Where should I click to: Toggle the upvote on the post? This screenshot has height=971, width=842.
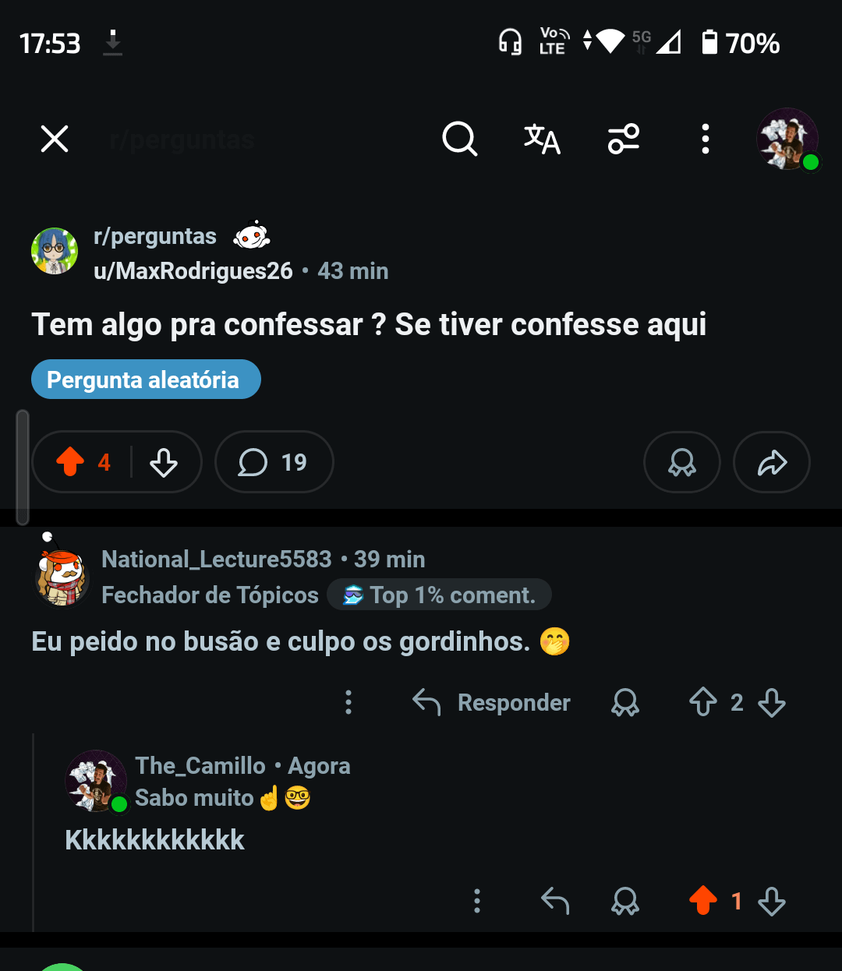tap(70, 462)
